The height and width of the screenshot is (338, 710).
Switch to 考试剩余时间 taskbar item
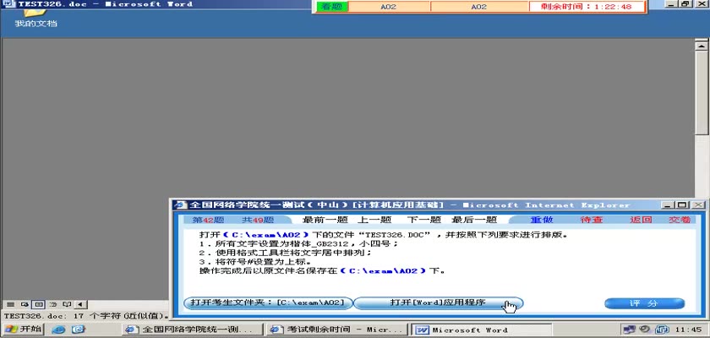pyautogui.click(x=336, y=330)
